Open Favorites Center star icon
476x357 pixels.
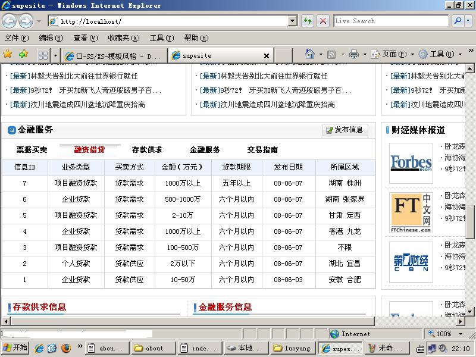point(8,54)
